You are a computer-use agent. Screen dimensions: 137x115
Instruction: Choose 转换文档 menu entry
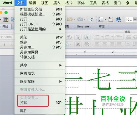pyautogui.click(x=40, y=57)
